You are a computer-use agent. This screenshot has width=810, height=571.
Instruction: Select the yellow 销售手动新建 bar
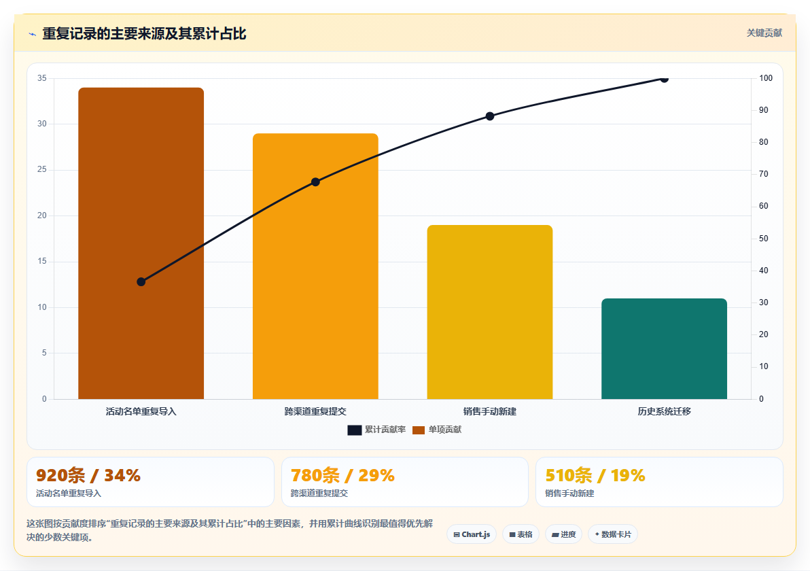[490, 312]
